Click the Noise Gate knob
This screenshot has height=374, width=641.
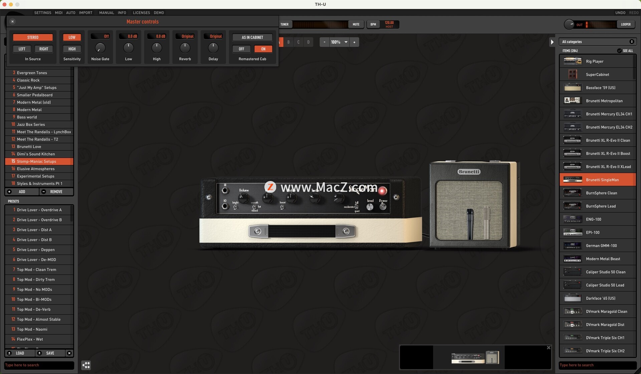coord(100,48)
